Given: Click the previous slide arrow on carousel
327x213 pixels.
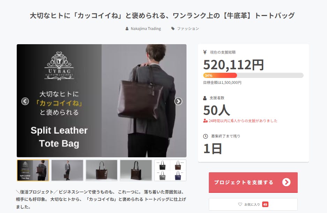Looking at the screenshot, I should pos(25,101).
